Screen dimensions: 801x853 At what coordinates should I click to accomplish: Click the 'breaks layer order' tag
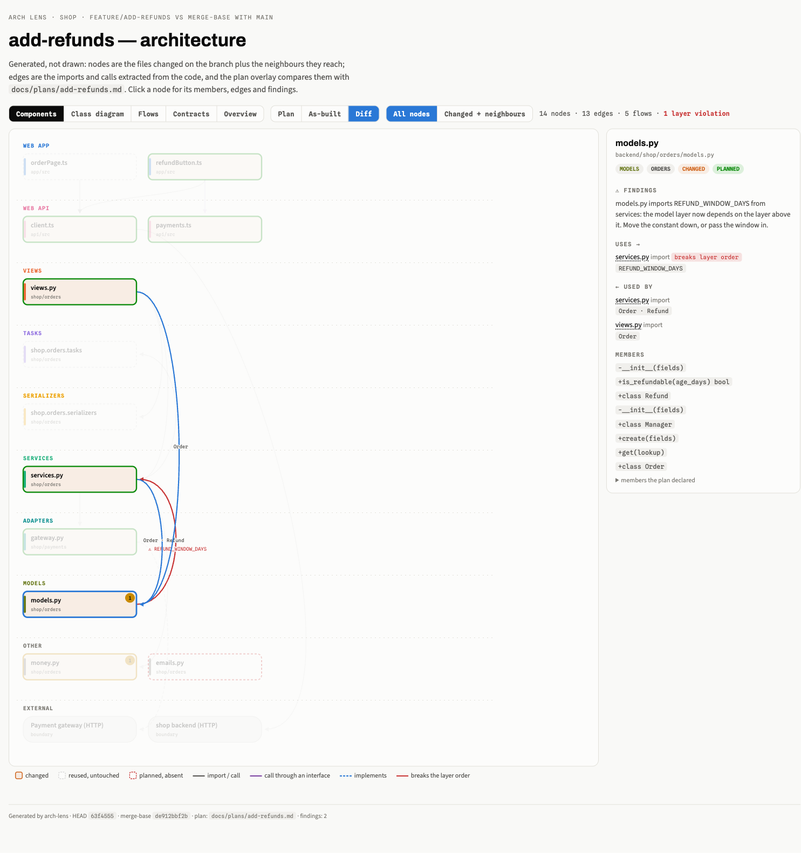(707, 257)
